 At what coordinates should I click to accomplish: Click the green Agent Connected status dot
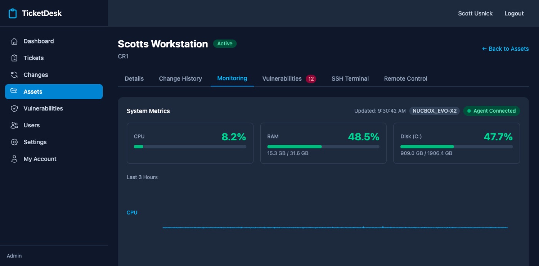click(469, 111)
